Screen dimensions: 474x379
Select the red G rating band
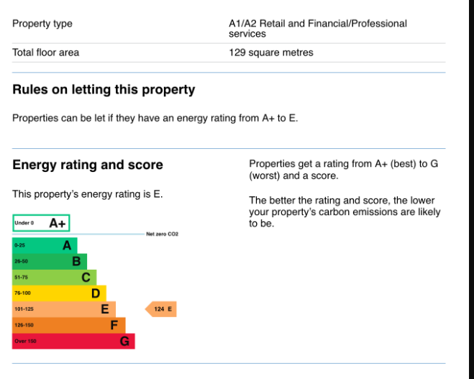[73, 341]
